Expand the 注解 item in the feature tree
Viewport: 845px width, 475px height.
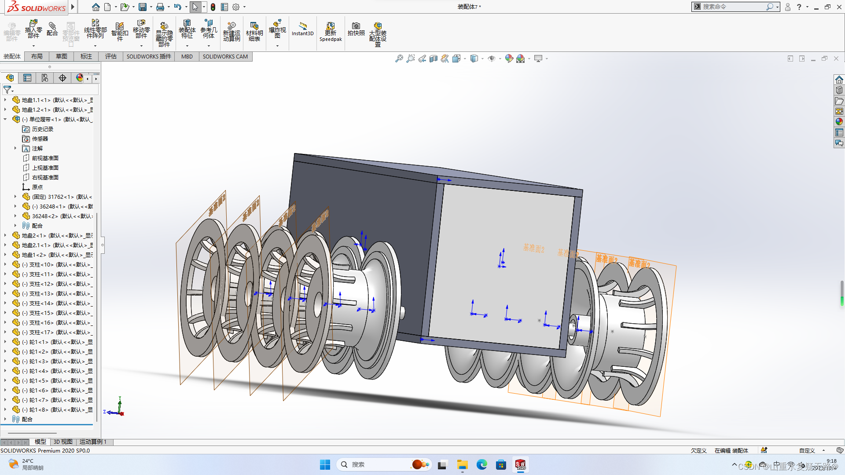click(x=15, y=148)
